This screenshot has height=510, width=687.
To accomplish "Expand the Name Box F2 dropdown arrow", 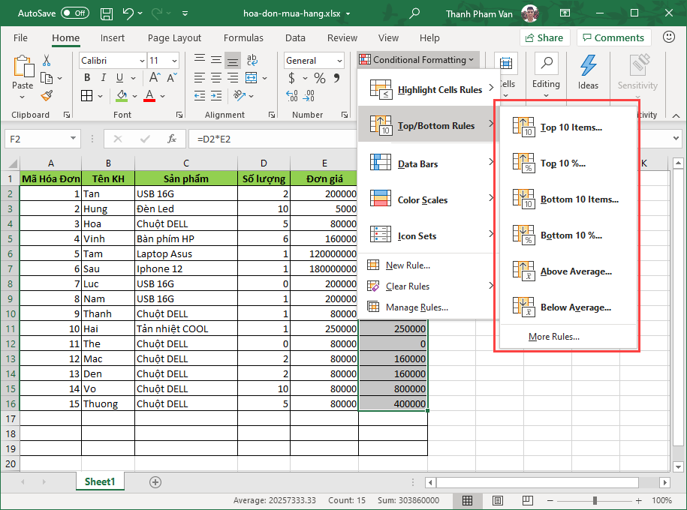I will tap(73, 139).
